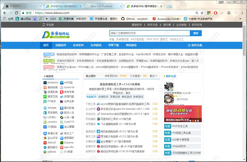The width and height of the screenshot is (247, 162).
Task: Click WPS 2016 hot search link
Action: [152, 39]
